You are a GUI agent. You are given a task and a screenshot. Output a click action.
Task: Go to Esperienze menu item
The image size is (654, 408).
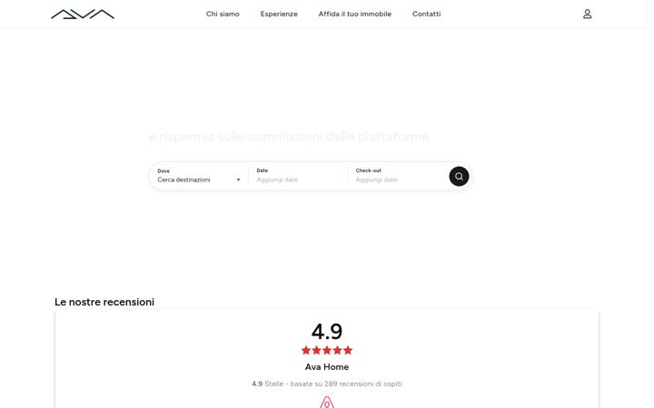[279, 15]
